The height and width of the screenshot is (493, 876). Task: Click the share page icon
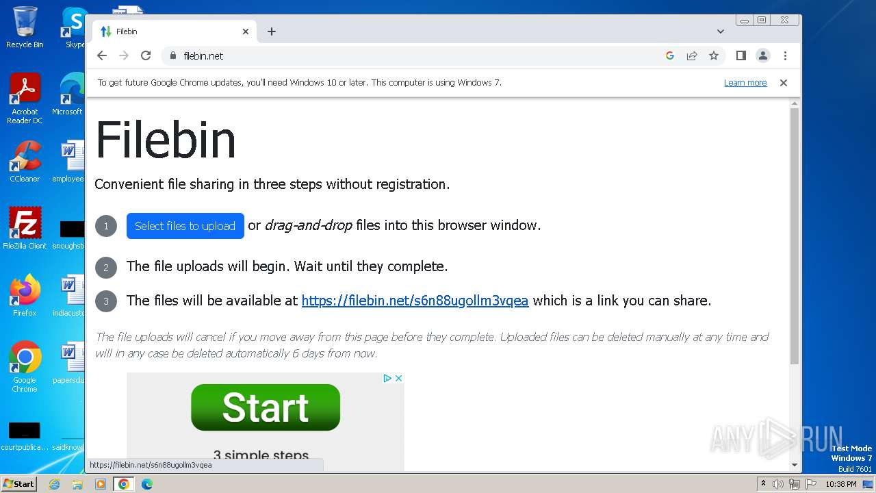(692, 56)
